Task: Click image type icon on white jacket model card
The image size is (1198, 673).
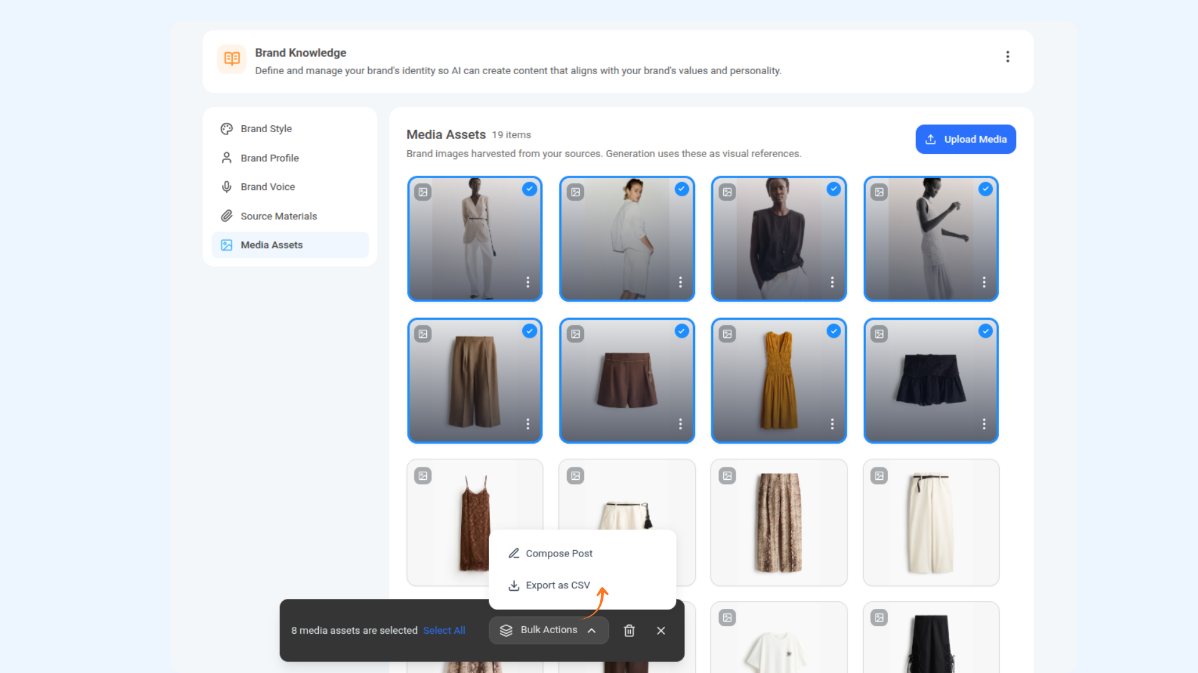Action: point(575,192)
